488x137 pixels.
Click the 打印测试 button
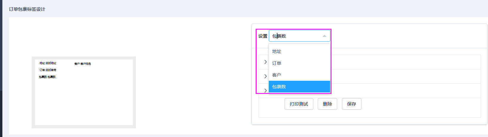pos(299,104)
